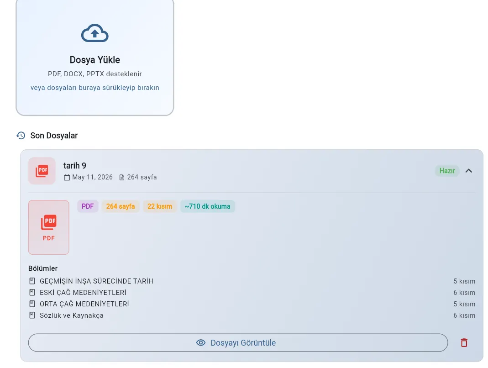Open the Dosya Yükle upload card
Image resolution: width=488 pixels, height=368 pixels.
click(x=94, y=57)
